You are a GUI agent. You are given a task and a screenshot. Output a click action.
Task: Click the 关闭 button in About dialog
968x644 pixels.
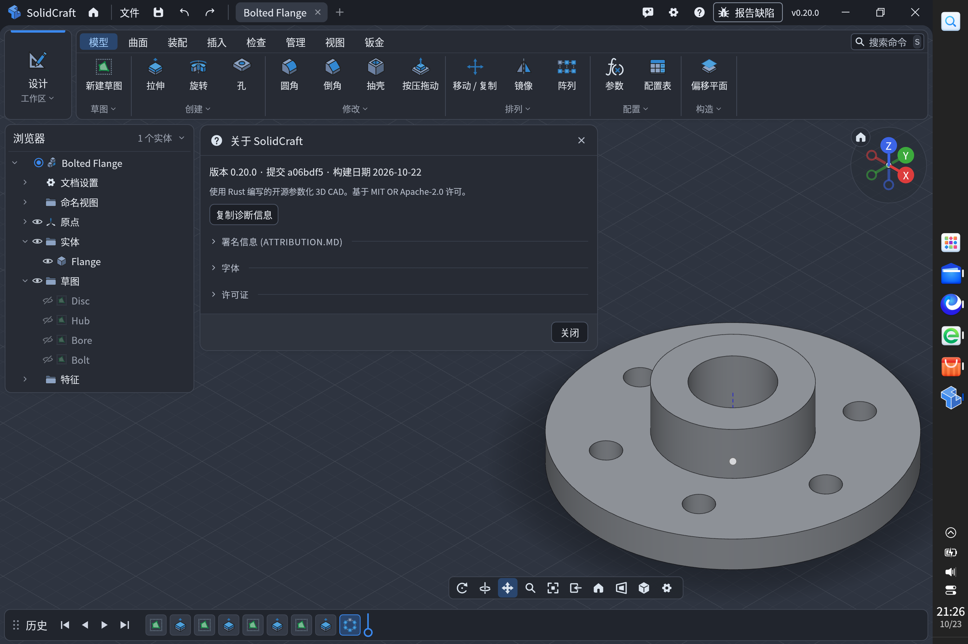pyautogui.click(x=569, y=332)
